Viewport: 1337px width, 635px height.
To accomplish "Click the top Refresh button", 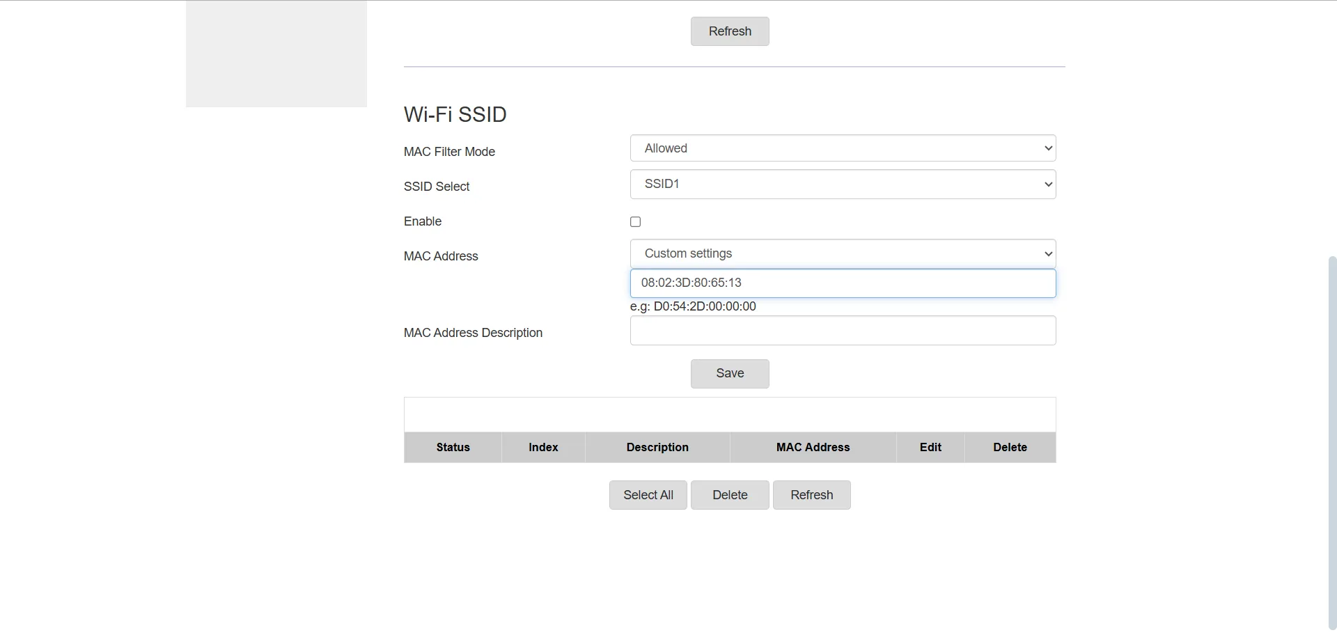I will point(729,31).
